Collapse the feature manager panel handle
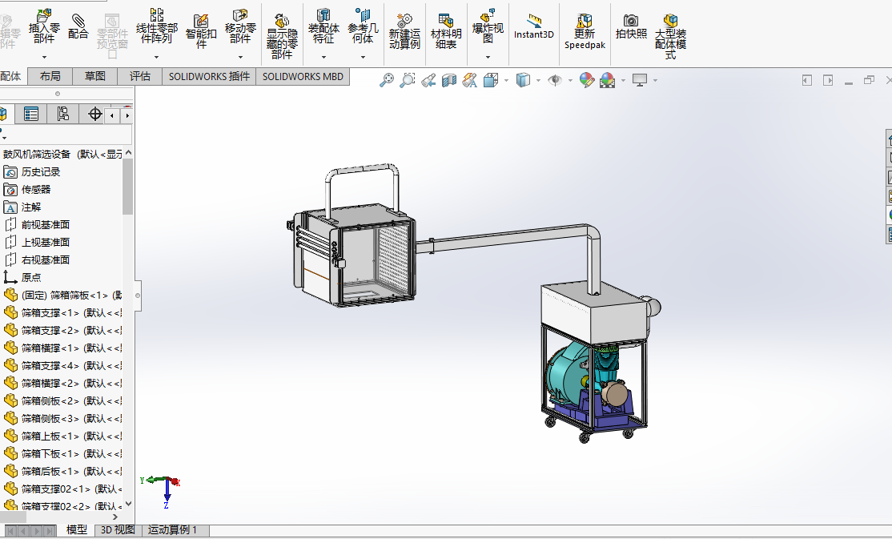Viewport: 892px width, 539px height. 138,296
